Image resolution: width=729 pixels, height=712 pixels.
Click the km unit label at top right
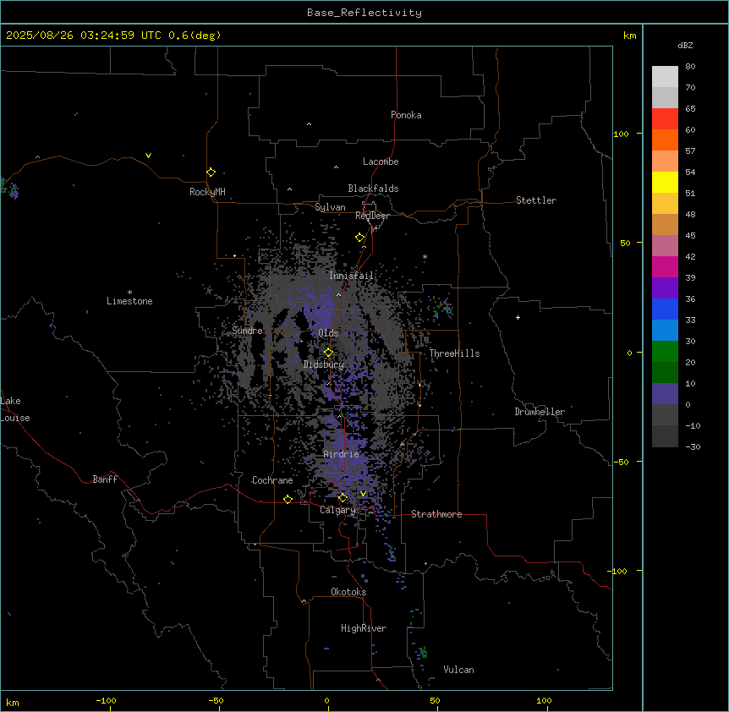click(629, 36)
